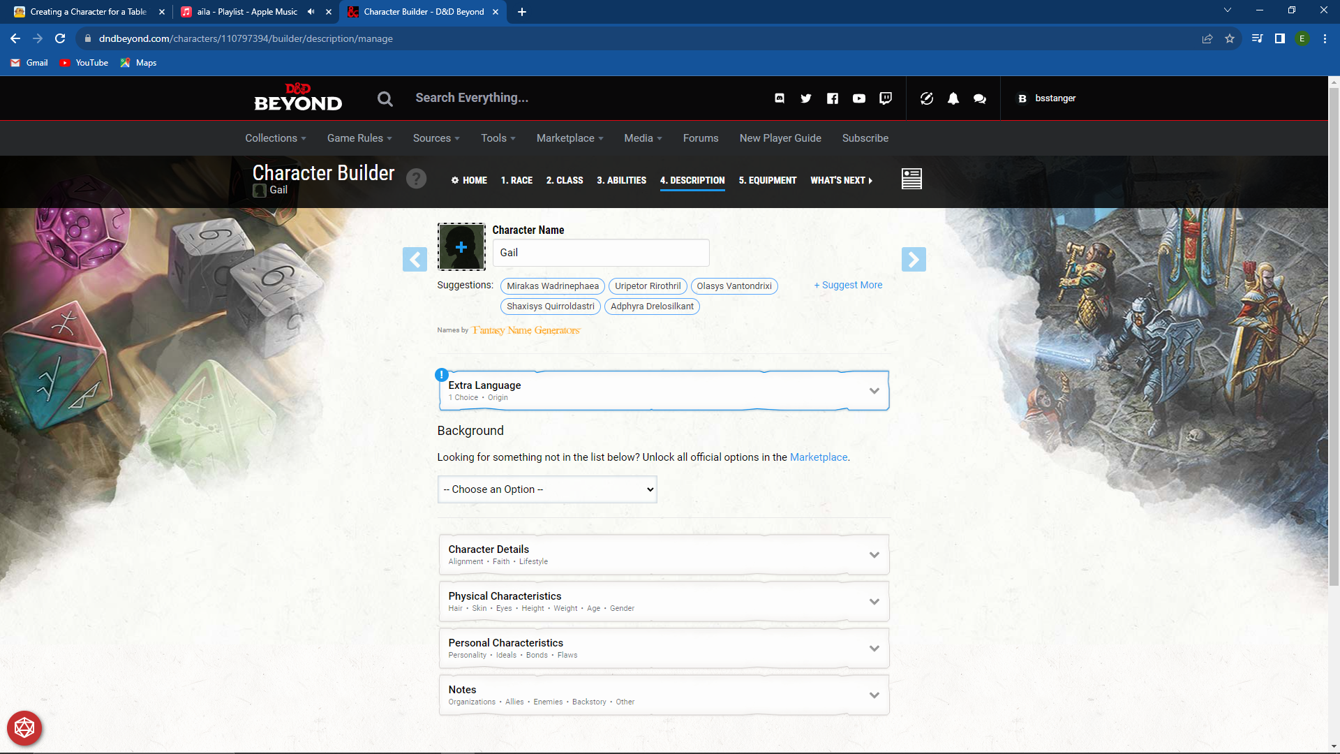
Task: Switch to the 1. RACE step
Action: click(x=516, y=180)
